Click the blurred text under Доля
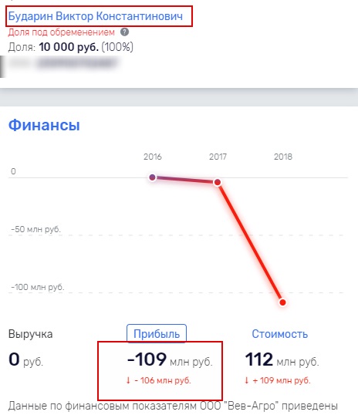 pos(62,64)
